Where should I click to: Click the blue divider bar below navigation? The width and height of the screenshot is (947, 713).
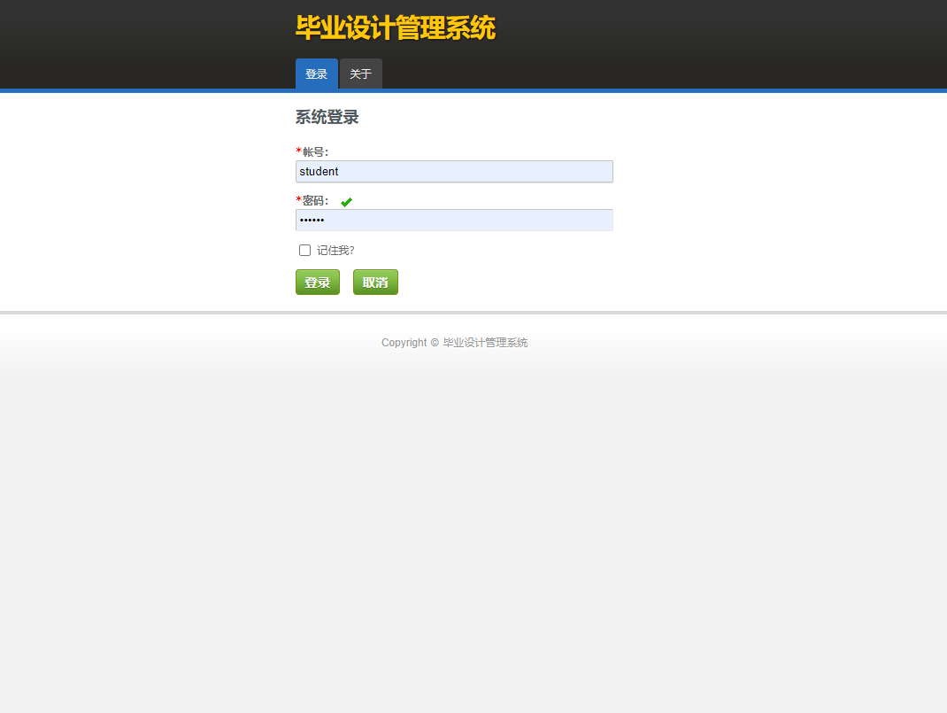click(x=473, y=89)
